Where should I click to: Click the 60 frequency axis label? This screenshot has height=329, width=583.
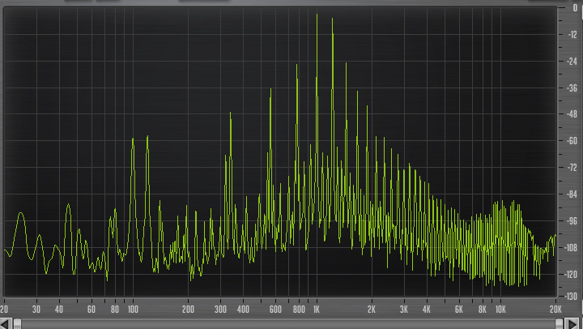(x=91, y=310)
